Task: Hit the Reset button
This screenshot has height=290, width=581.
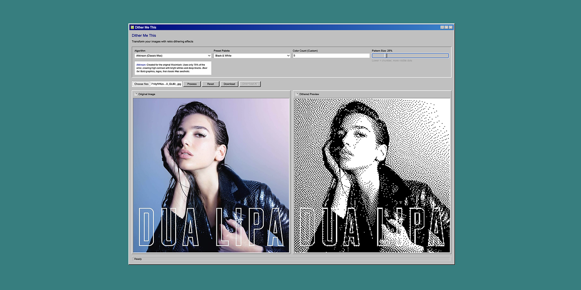Action: [211, 84]
